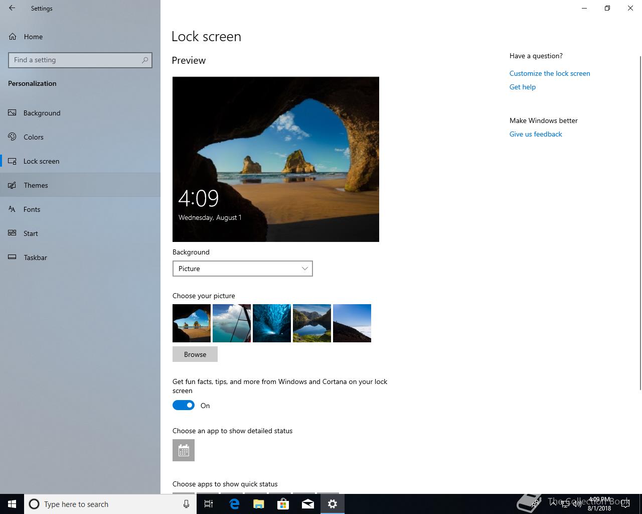Open Task View from taskbar
Screen dimensions: 642x514
point(209,504)
